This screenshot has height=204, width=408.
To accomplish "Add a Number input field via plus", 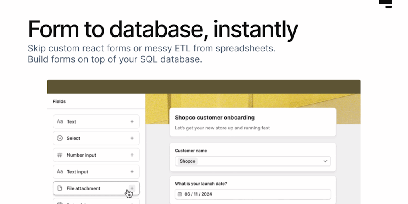I will 132,155.
